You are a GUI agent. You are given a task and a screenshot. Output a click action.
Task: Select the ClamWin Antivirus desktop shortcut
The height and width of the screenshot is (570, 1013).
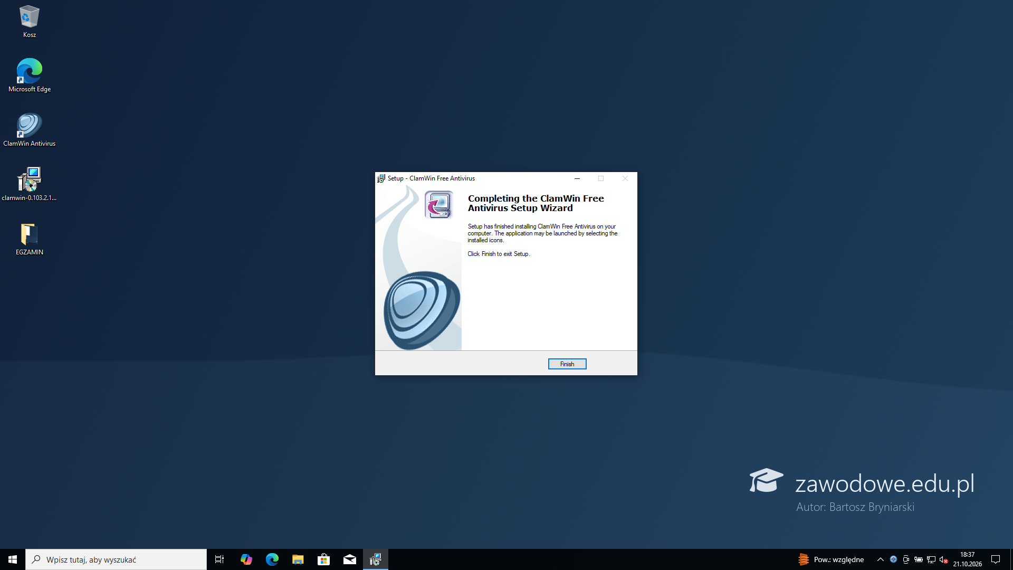30,130
